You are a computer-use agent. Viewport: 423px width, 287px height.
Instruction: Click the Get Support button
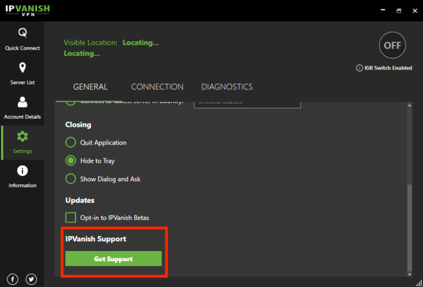113,259
